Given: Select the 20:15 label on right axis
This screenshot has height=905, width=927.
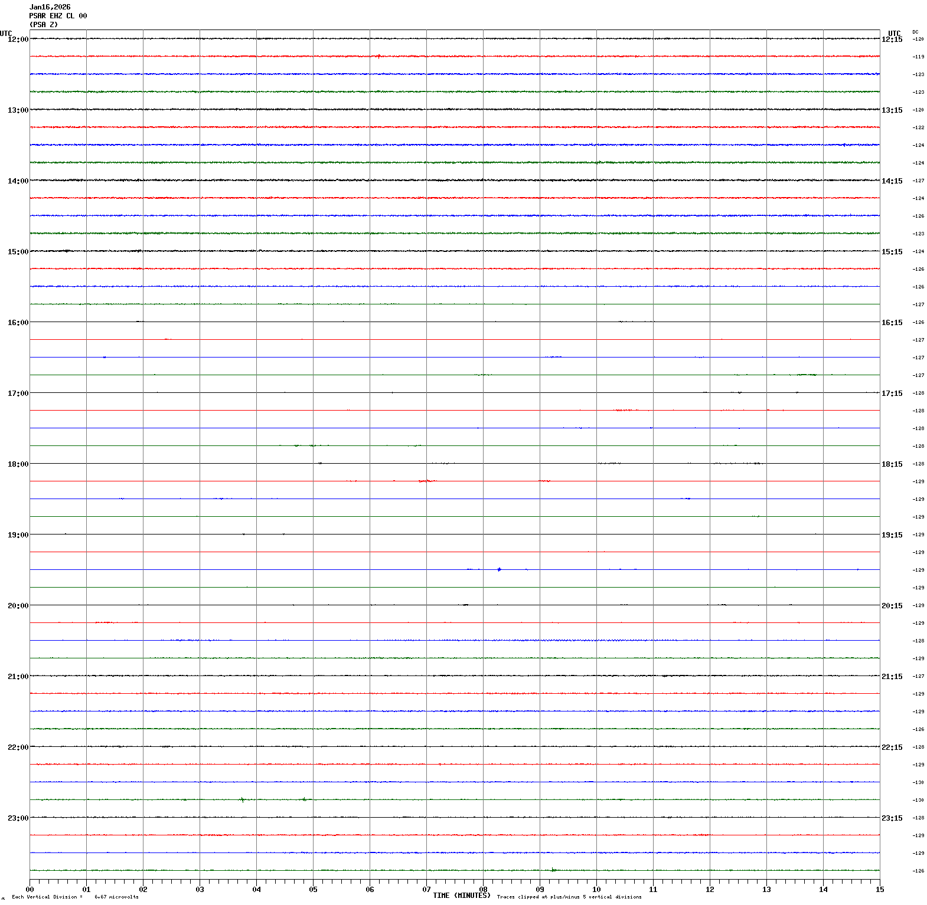Looking at the screenshot, I should click(x=892, y=606).
